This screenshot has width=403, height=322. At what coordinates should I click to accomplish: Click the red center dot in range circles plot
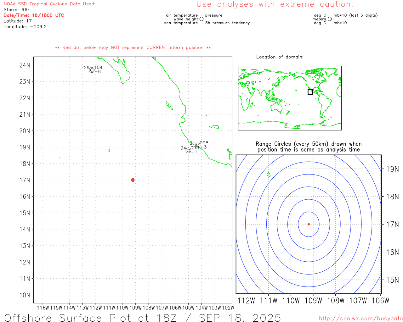click(309, 224)
